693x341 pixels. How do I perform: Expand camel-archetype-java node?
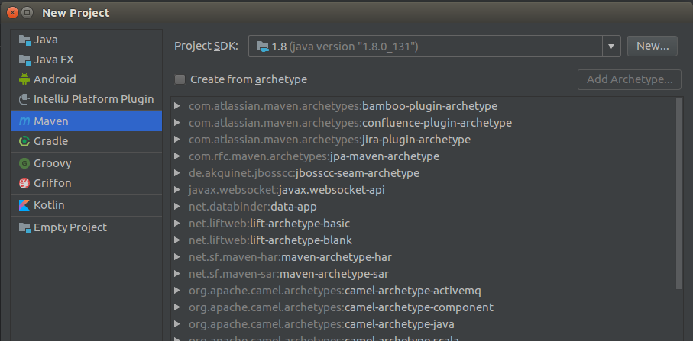[177, 324]
